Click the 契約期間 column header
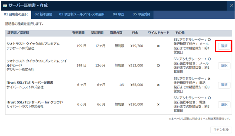The image size is (235, 136). [x=97, y=33]
